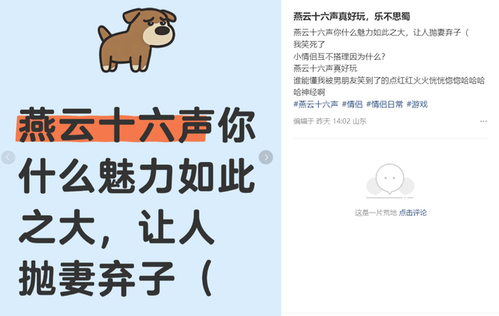Open the #游戏 hashtag
This screenshot has height=316, width=499.
click(417, 104)
